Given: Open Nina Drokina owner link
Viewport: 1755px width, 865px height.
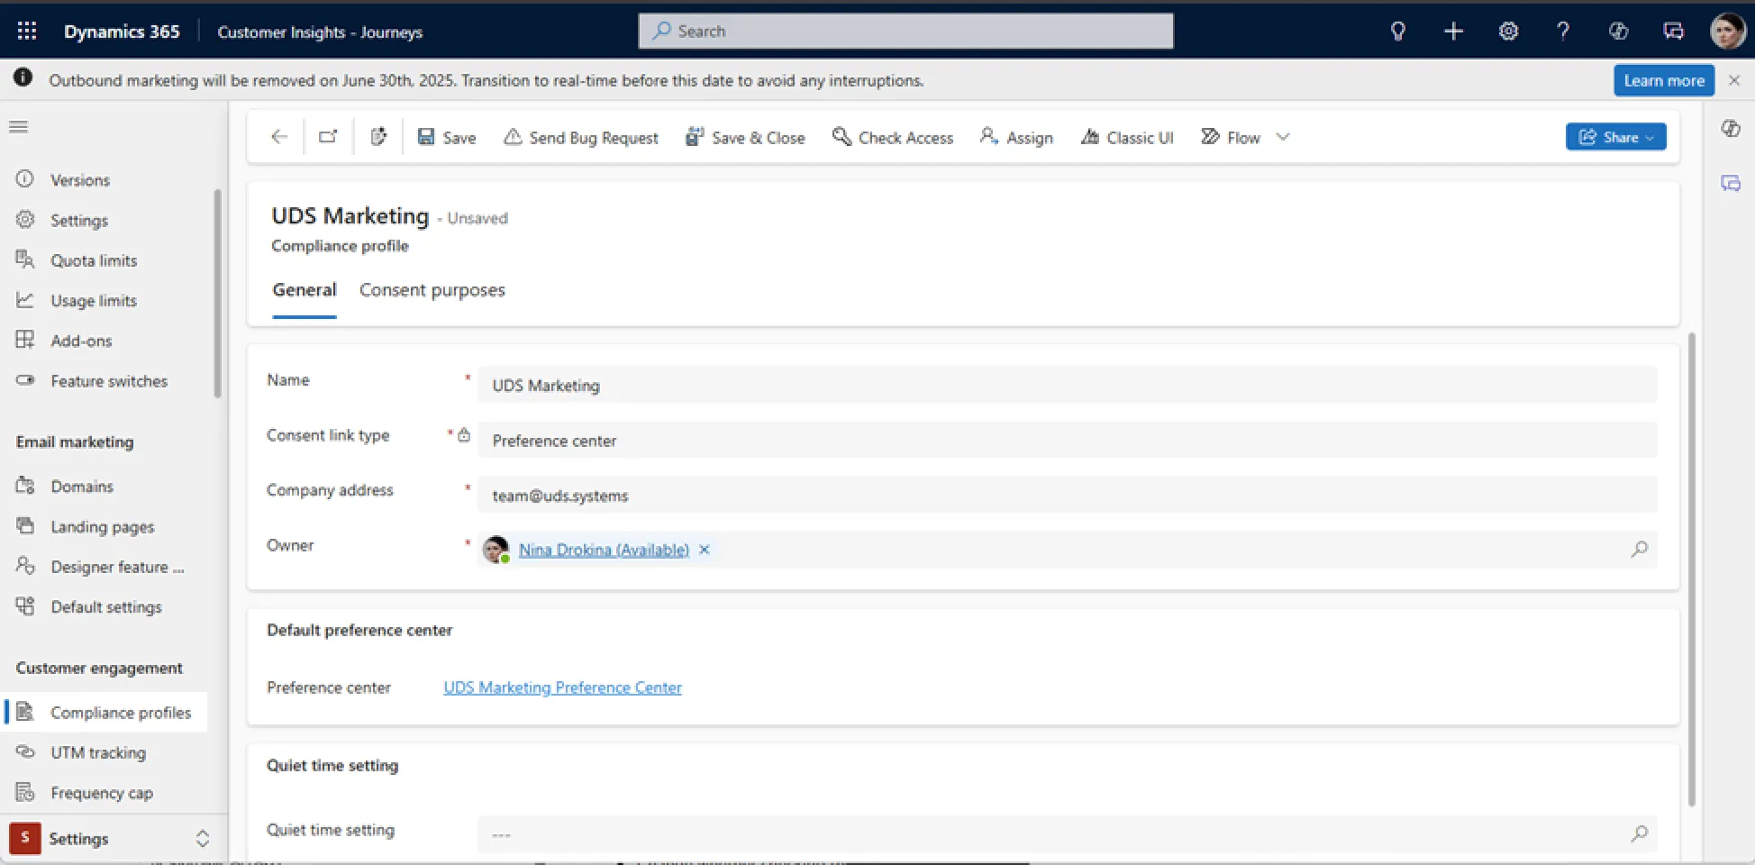Looking at the screenshot, I should coord(604,550).
